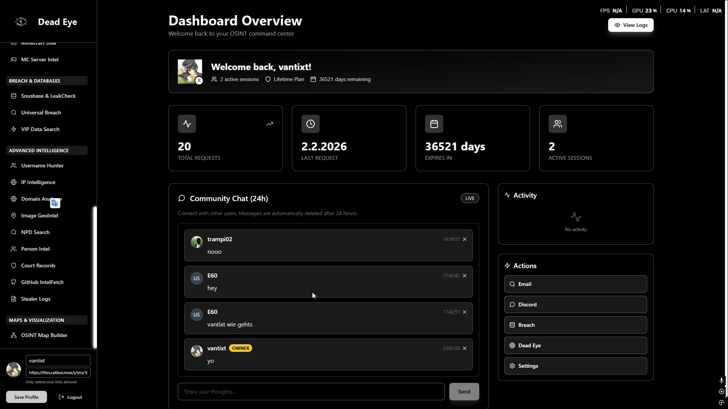Click the clock icon in Last Request card
Image resolution: width=728 pixels, height=409 pixels.
pyautogui.click(x=311, y=124)
